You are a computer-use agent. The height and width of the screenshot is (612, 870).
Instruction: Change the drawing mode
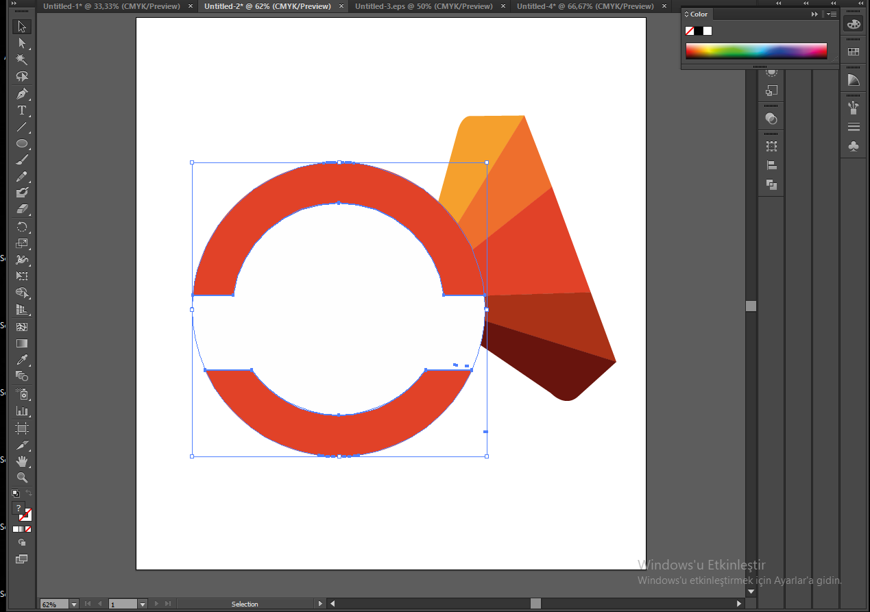pos(22,542)
